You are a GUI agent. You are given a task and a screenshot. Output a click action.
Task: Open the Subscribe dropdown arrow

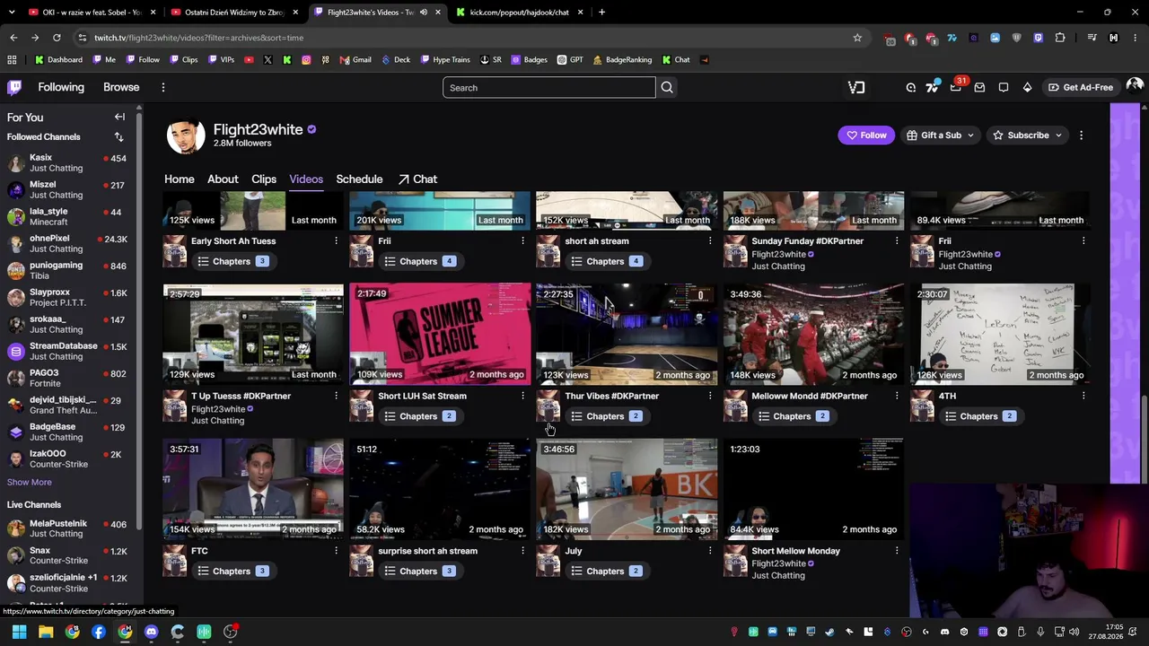pos(1058,135)
